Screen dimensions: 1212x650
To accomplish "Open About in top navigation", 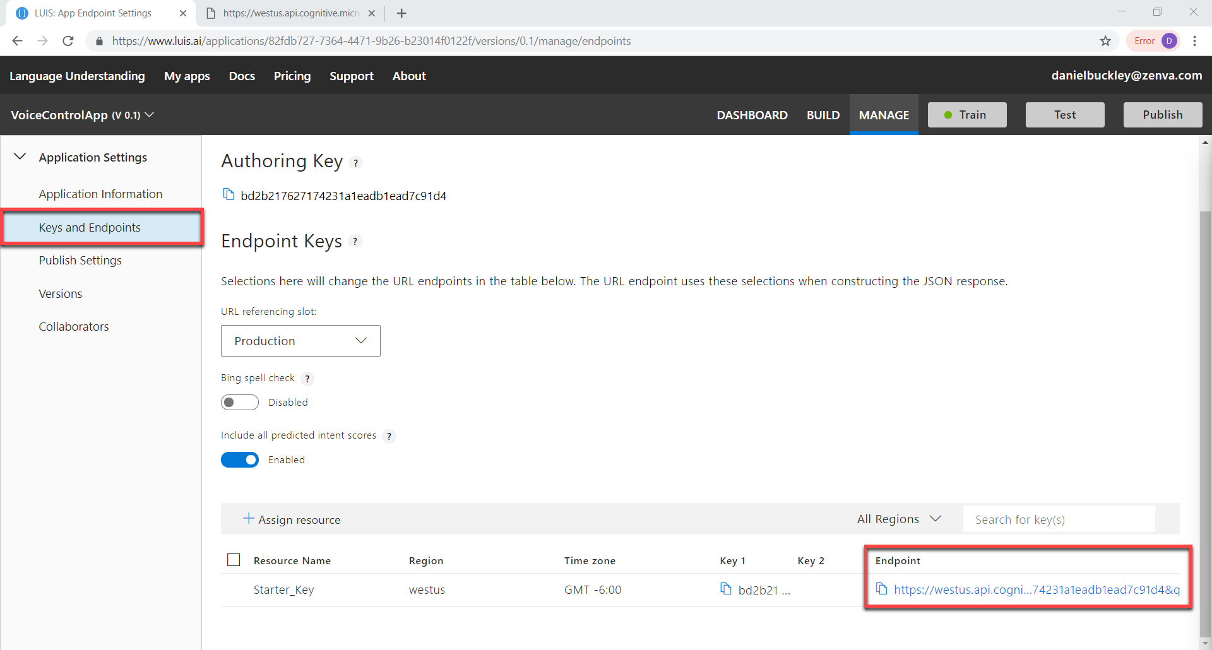I will (x=409, y=76).
